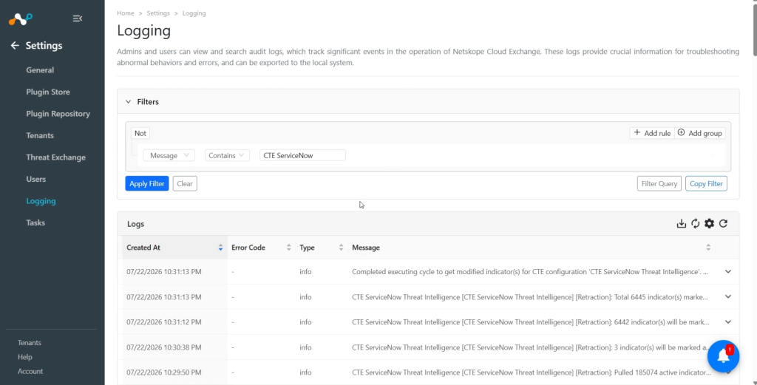
Task: Click filter value field 'CTE ServiceNow'
Action: tap(302, 155)
